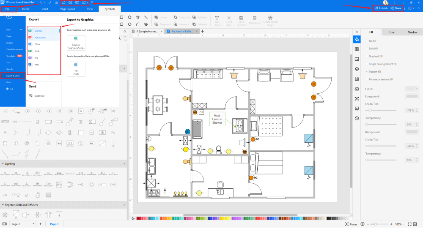Open the Page-1 selector dropdown
Image resolution: width=423 pixels, height=228 pixels.
pos(33,224)
